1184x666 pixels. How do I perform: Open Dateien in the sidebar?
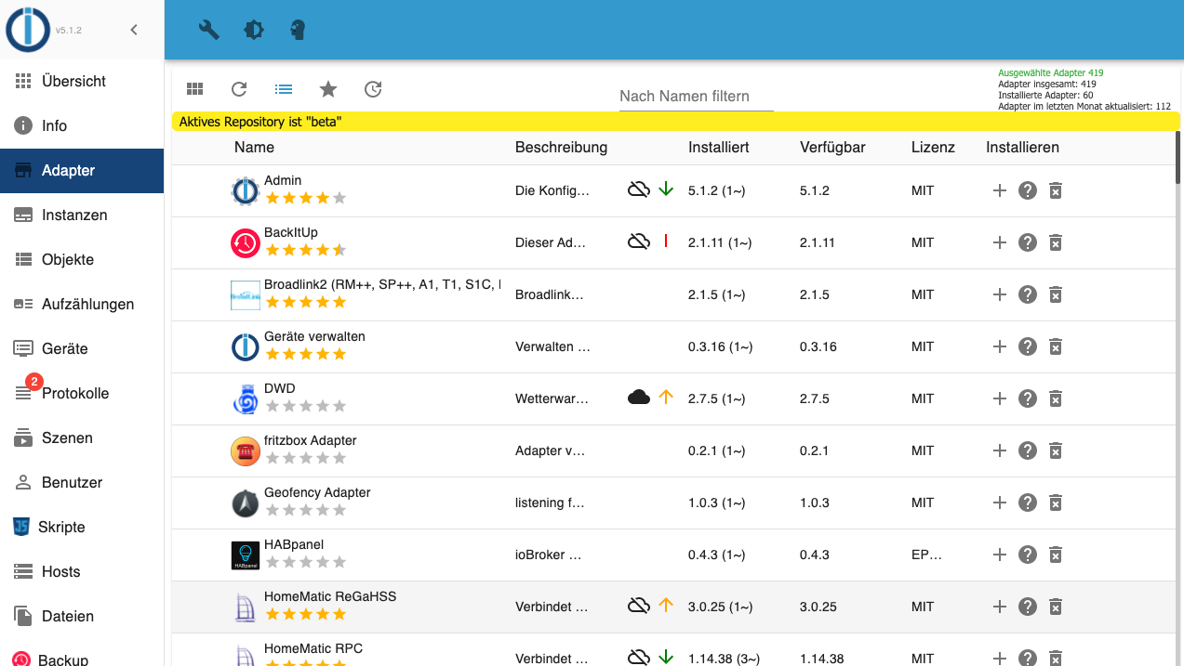click(82, 617)
